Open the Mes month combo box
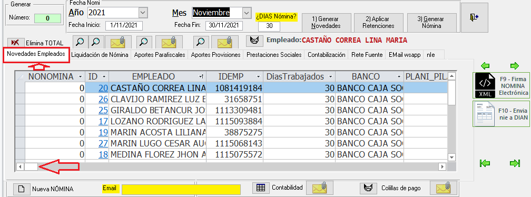The width and height of the screenshot is (531, 197). 247,13
